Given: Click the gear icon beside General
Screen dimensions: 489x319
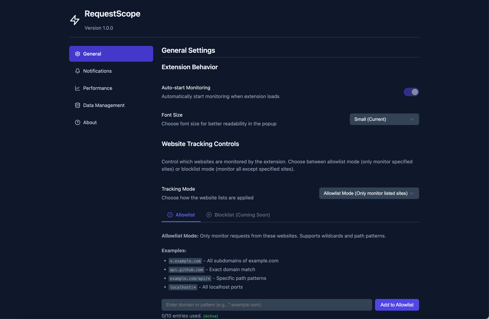Looking at the screenshot, I should click(x=77, y=54).
